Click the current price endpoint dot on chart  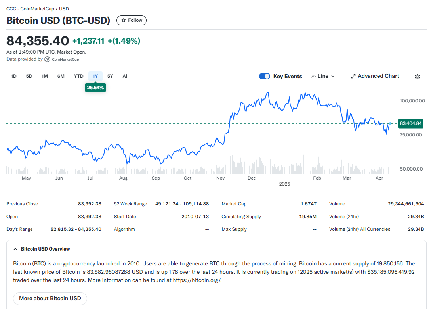coord(390,123)
